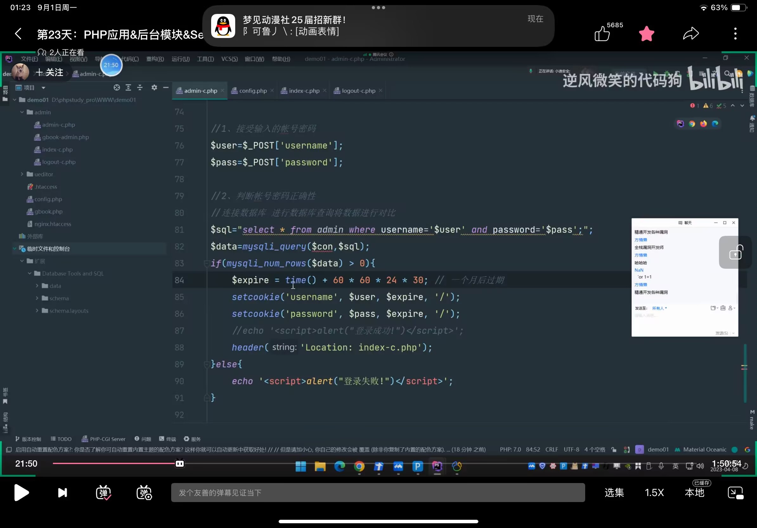Share the video with arrow icon

pyautogui.click(x=691, y=34)
